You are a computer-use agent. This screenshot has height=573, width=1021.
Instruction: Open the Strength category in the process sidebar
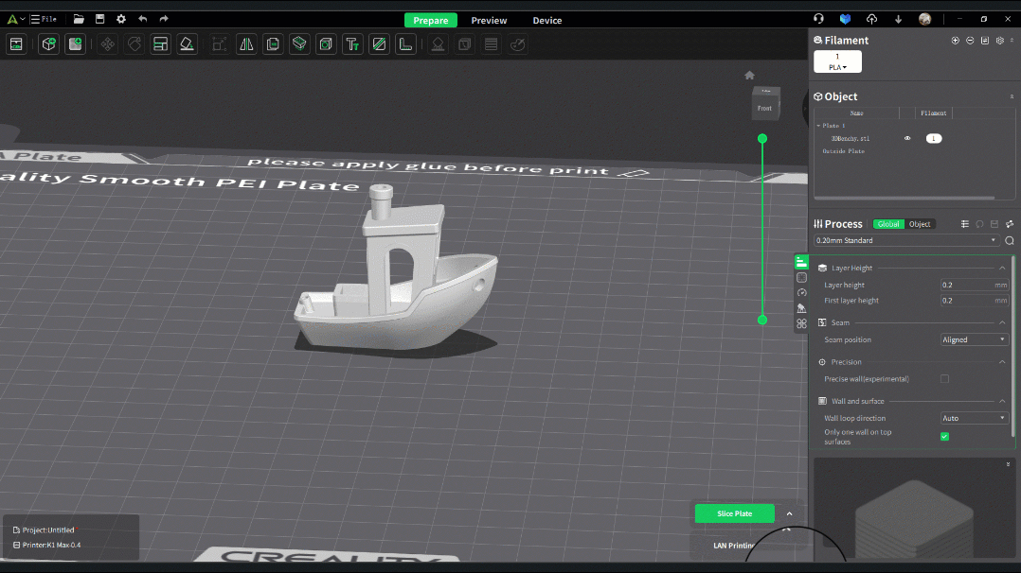click(x=801, y=278)
